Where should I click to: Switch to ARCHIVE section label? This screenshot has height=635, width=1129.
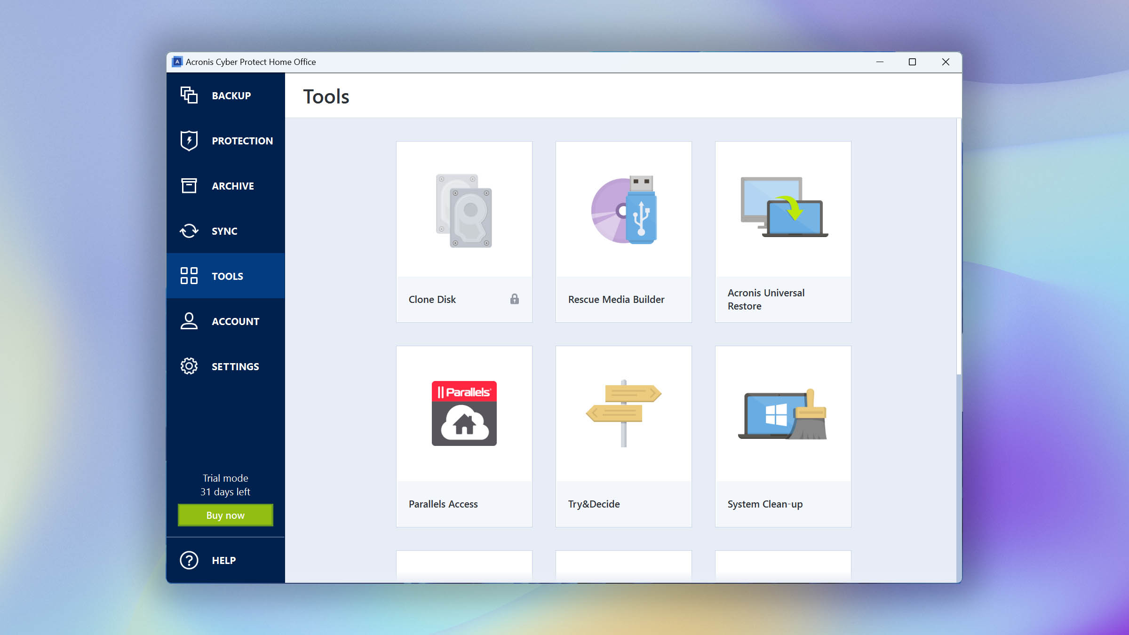233,186
